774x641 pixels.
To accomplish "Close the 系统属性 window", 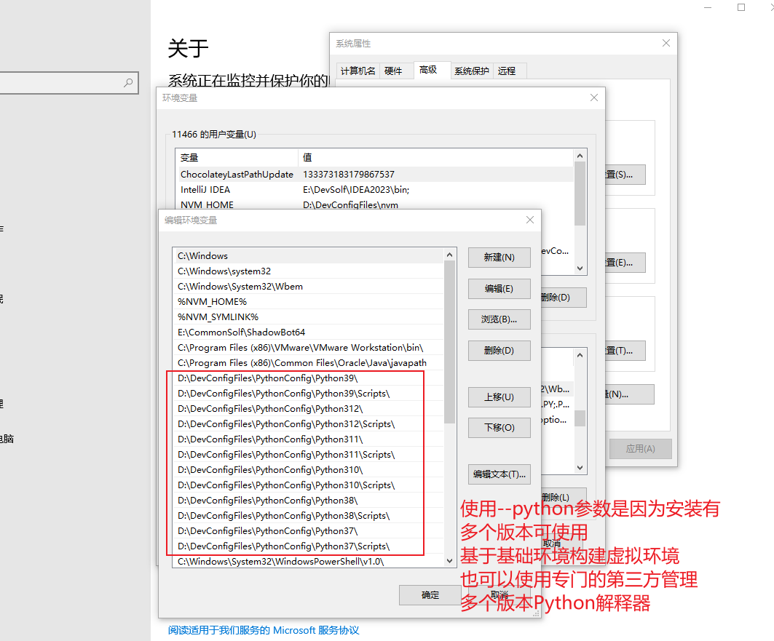I will [x=666, y=43].
